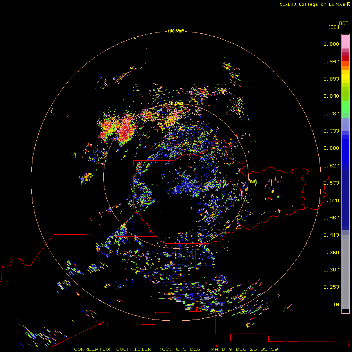Pick the light pink top color bar segment

pyautogui.click(x=345, y=42)
